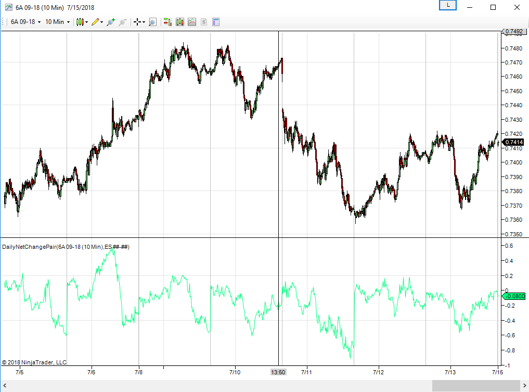Click the 13:50 time axis marker
The width and height of the screenshot is (529, 392).
click(278, 372)
